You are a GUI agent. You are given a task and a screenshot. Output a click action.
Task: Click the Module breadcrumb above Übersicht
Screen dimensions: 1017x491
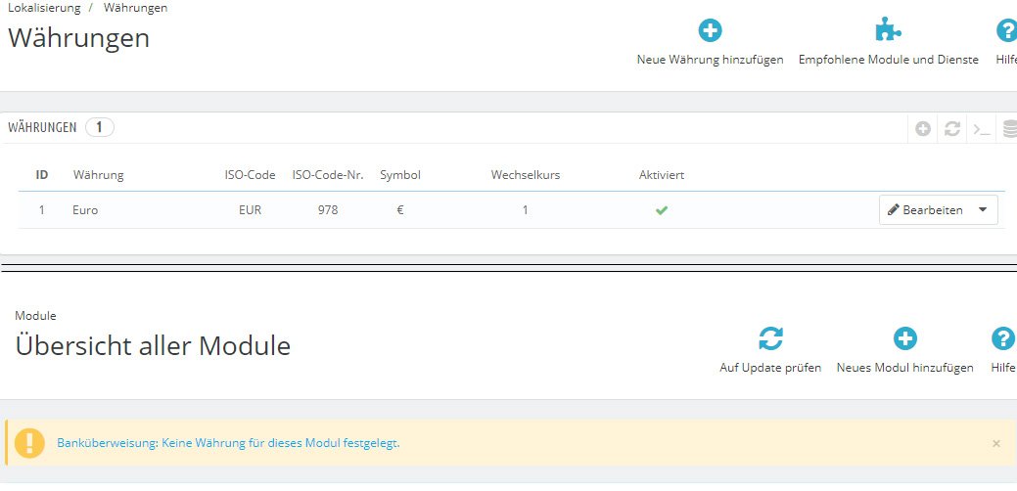tap(35, 316)
